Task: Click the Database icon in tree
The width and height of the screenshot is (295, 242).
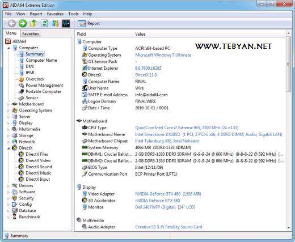Action: point(15,210)
